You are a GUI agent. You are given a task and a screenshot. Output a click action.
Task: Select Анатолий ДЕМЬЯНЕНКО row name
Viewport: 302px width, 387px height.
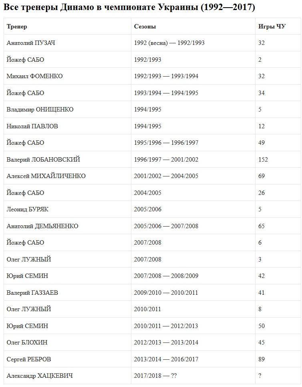[x=42, y=226]
